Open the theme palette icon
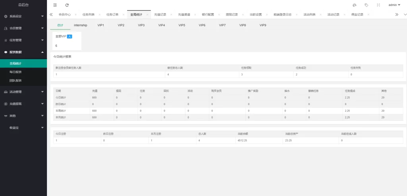The width and height of the screenshot is (407, 196). (354, 5)
